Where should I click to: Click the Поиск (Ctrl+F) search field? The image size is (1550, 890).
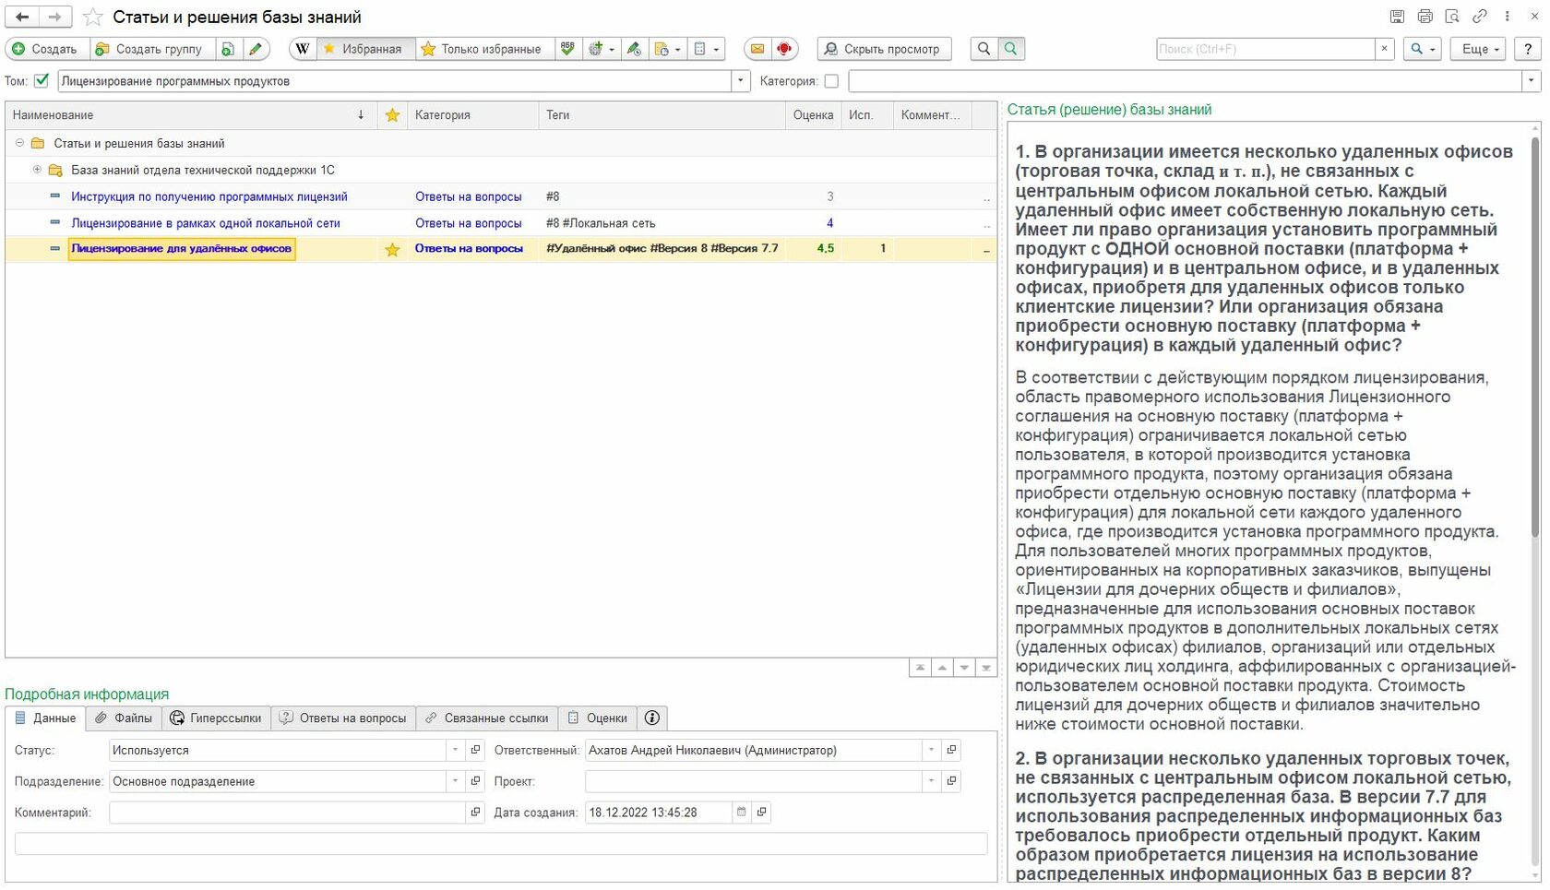(1266, 49)
